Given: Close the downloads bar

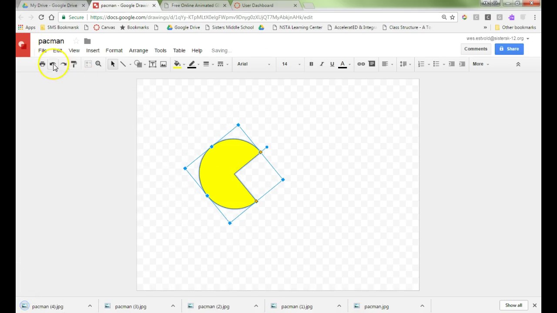Looking at the screenshot, I should (535, 305).
